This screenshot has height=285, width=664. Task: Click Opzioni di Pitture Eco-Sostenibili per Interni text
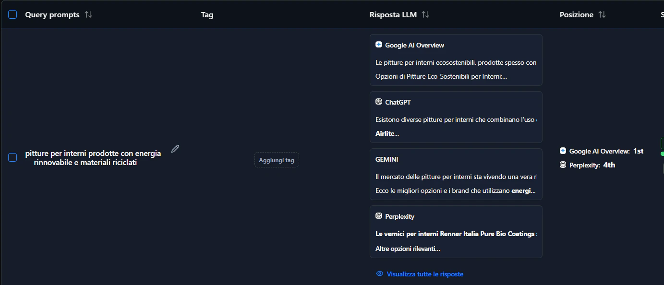[441, 76]
